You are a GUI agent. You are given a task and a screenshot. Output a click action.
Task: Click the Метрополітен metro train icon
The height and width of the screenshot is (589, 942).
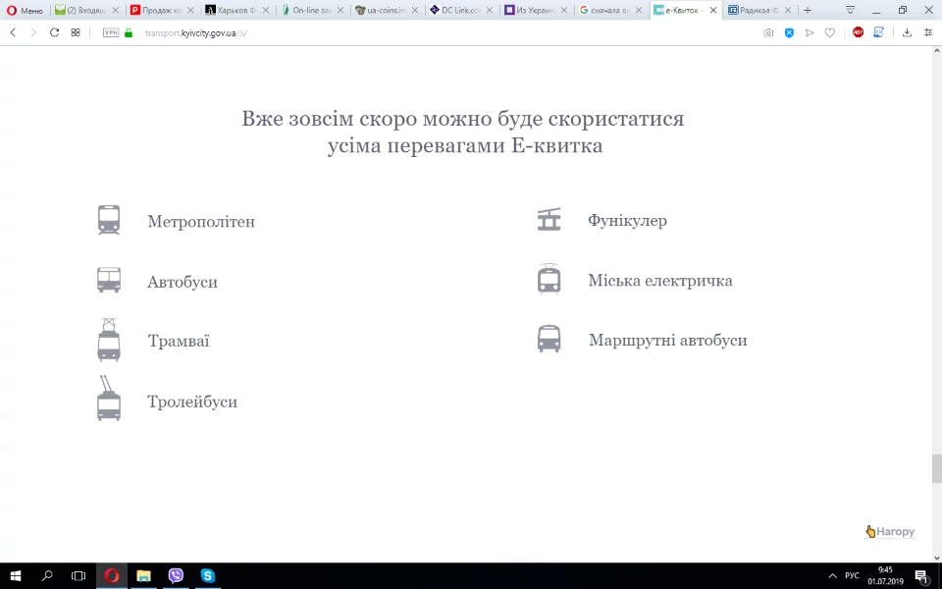tap(109, 220)
